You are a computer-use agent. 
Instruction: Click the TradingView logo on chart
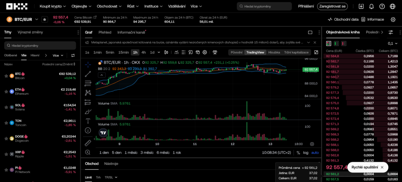click(x=103, y=133)
